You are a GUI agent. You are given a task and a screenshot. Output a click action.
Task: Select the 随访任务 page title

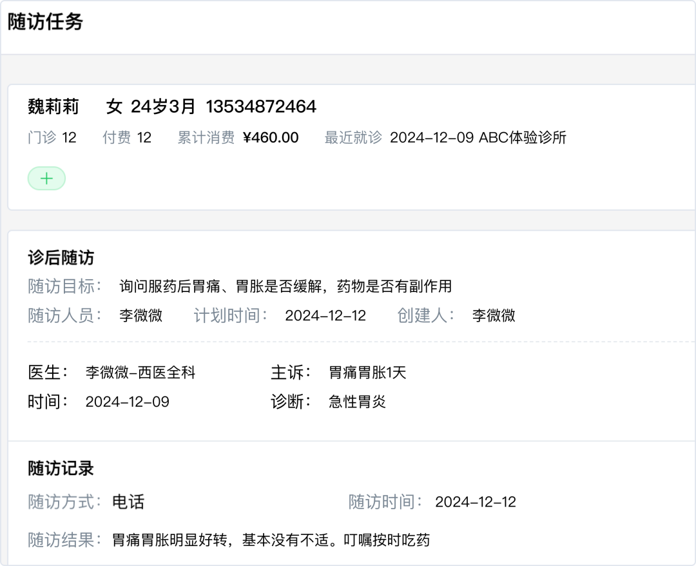click(x=45, y=22)
